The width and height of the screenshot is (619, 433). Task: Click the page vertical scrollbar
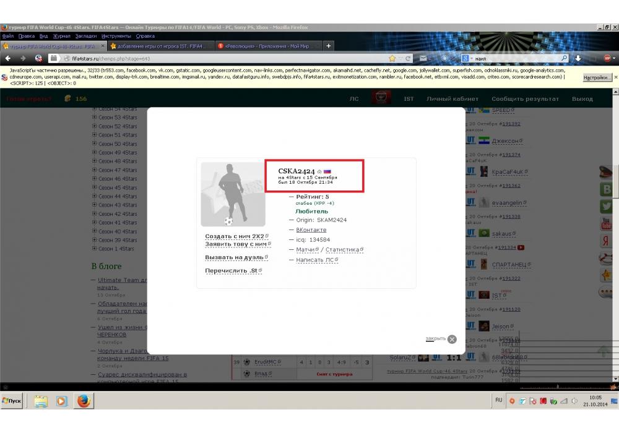pos(615,235)
